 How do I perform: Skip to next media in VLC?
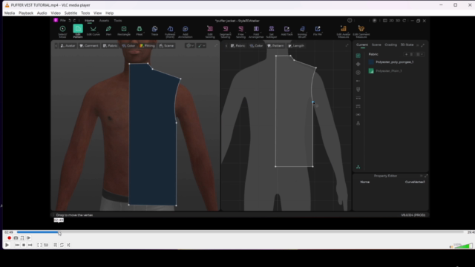click(30, 245)
